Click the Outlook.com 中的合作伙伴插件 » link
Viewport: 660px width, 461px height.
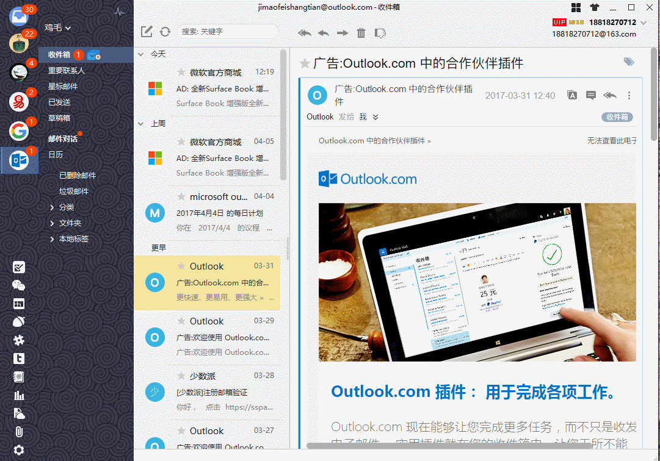coord(375,141)
